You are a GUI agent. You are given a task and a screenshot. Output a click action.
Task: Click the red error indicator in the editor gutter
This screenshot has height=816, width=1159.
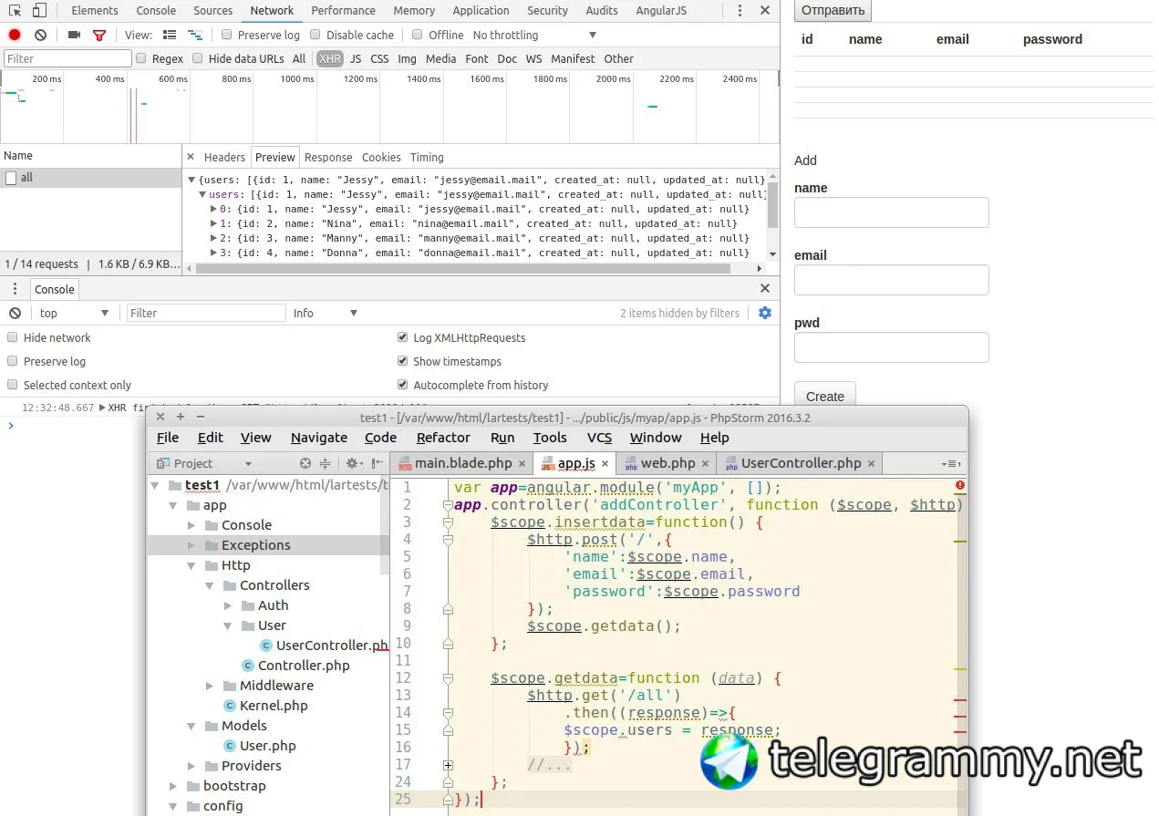point(960,486)
